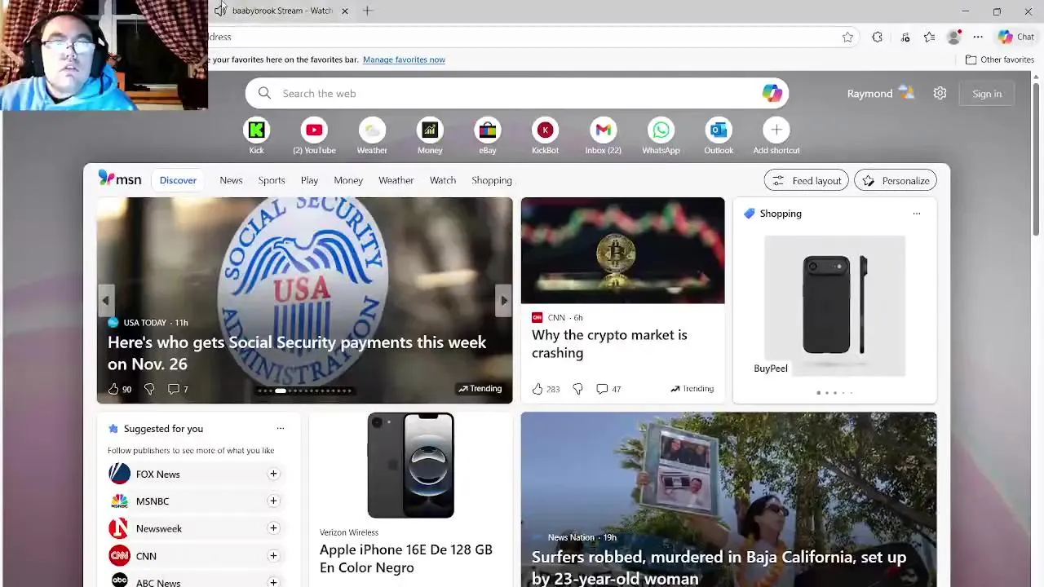Click Manage favorites now link
This screenshot has width=1044, height=587.
click(404, 60)
